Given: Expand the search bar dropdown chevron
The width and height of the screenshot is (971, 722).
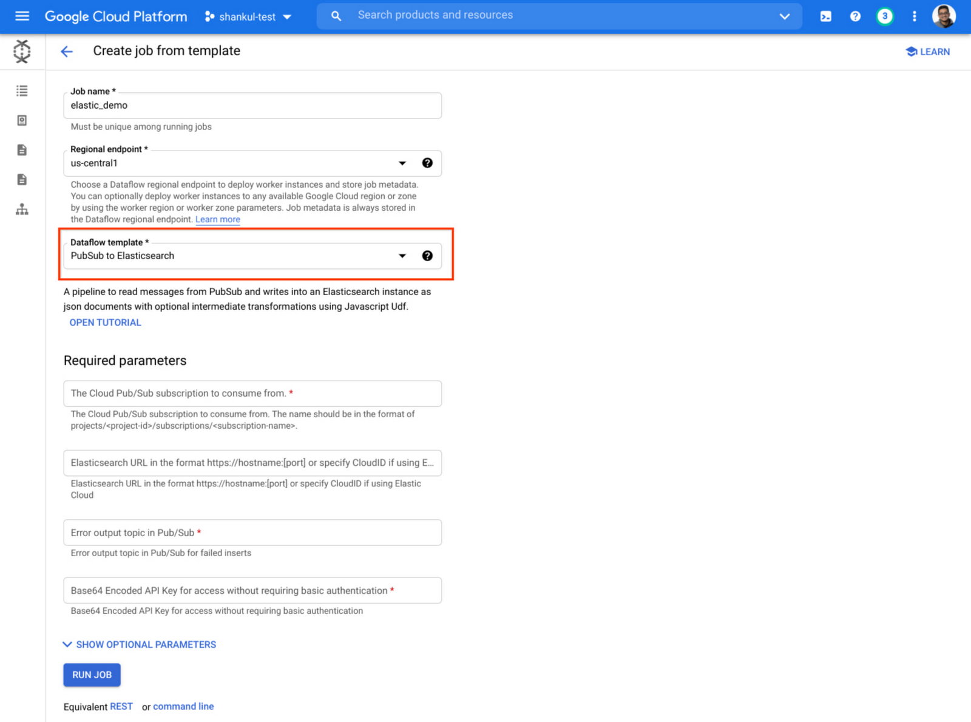Looking at the screenshot, I should tap(784, 16).
